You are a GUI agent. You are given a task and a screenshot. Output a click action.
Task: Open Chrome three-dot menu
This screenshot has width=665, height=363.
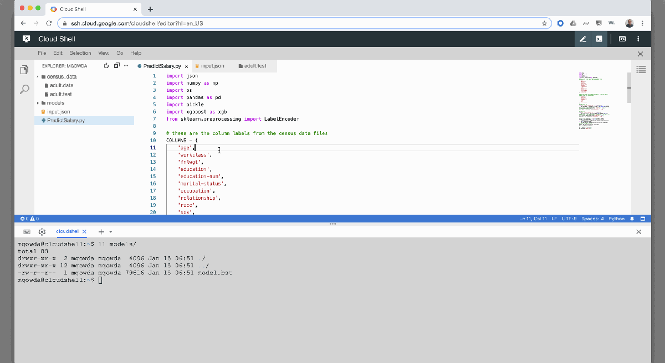tap(642, 23)
